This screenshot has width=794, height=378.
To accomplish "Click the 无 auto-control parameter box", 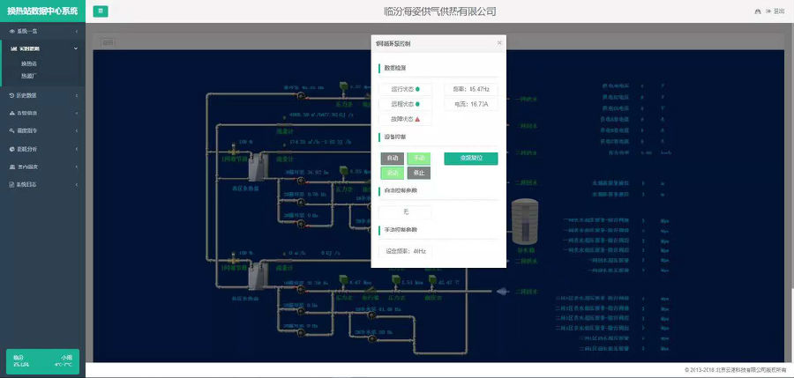I will 405,212.
